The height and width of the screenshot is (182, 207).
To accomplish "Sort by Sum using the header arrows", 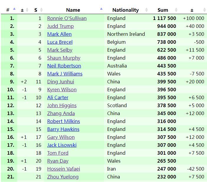I will [x=176, y=10].
